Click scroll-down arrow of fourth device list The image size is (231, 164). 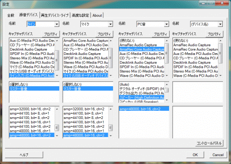tap(221, 76)
